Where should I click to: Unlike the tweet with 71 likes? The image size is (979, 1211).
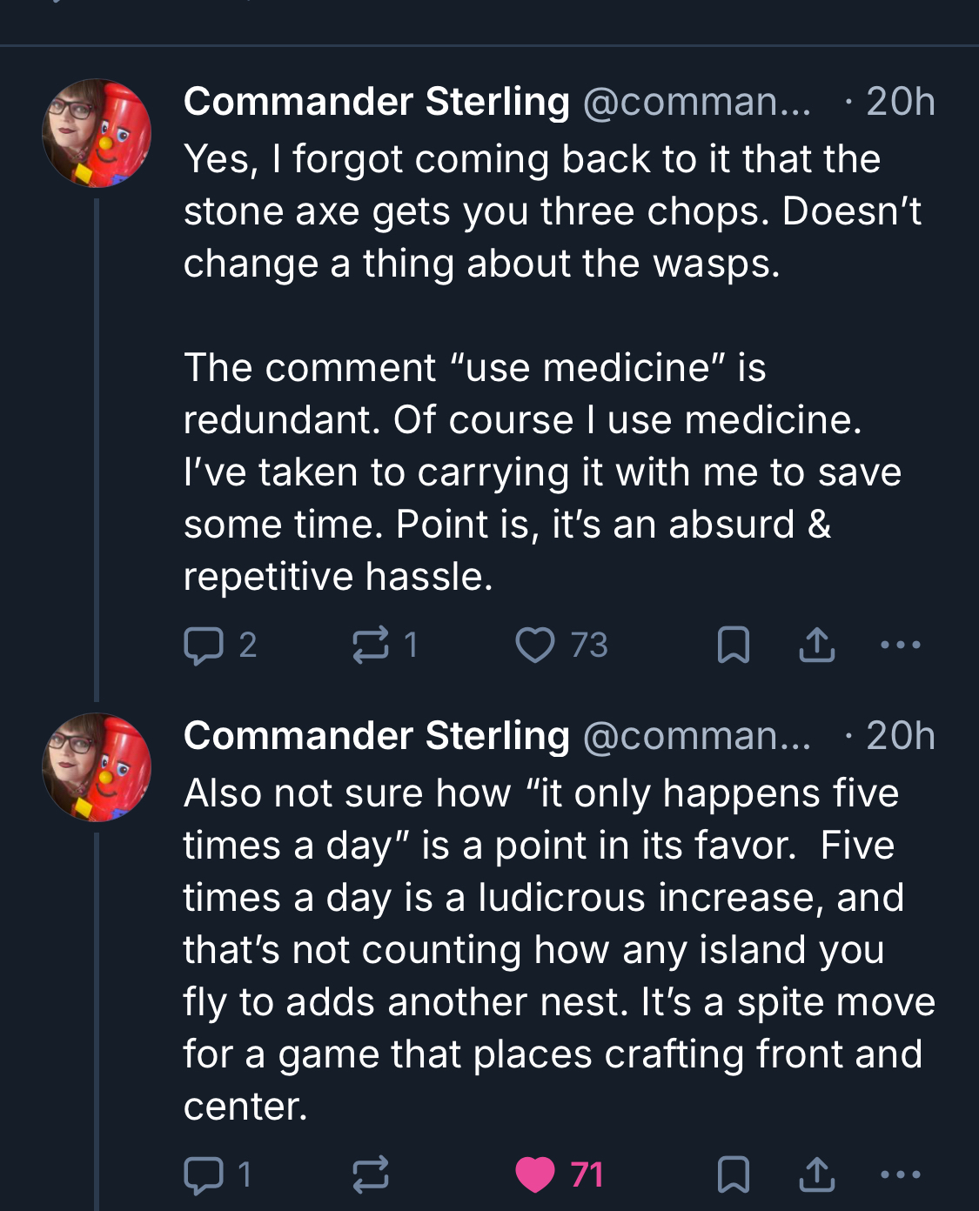534,1174
